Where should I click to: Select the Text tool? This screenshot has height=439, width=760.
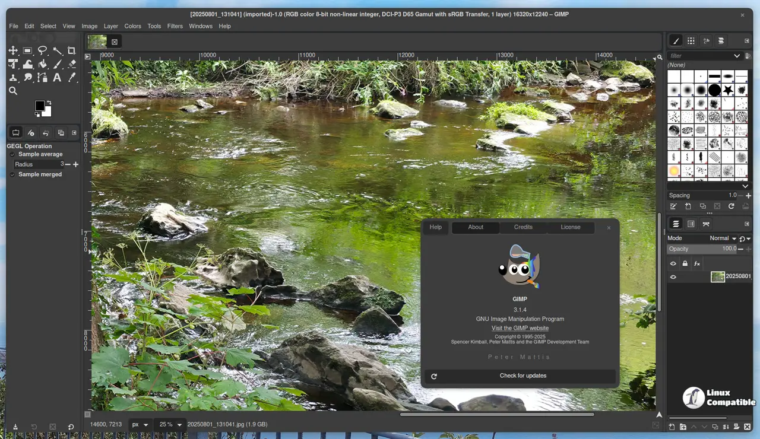[57, 78]
